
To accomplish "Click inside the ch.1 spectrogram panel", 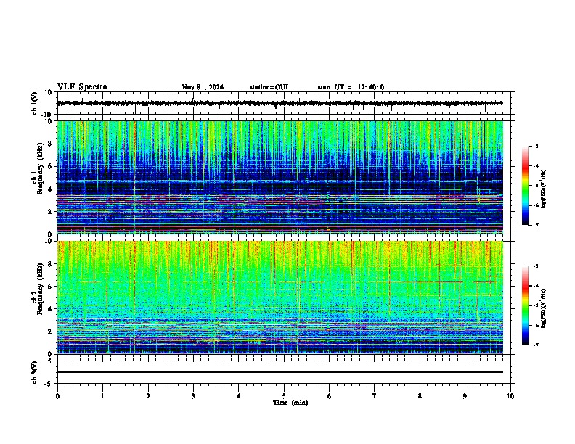I will [x=280, y=177].
